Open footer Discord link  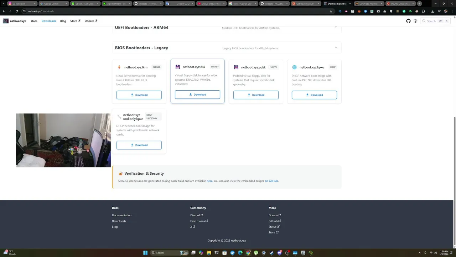click(197, 215)
